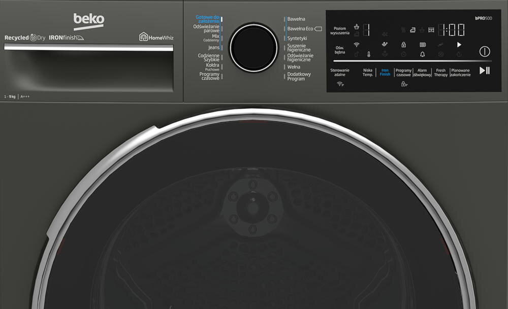Tap the play triangle indicator on display
Screen dimensions: 508x309
pyautogui.click(x=459, y=44)
